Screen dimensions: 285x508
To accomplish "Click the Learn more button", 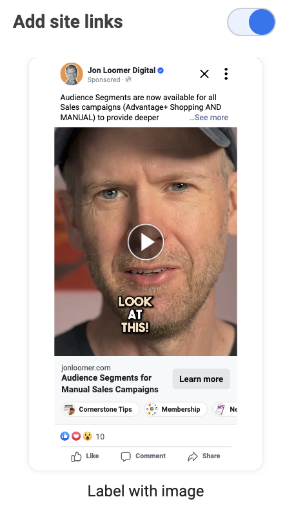I will point(201,379).
